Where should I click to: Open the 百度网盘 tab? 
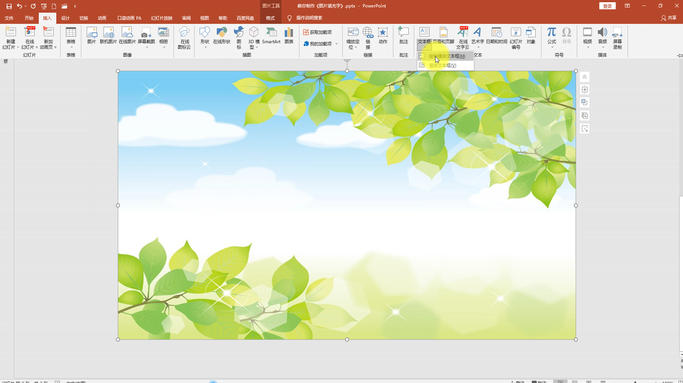[245, 18]
